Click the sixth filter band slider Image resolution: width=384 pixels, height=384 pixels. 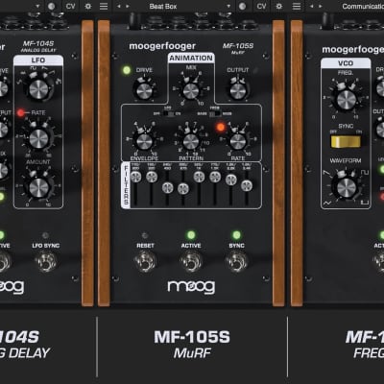point(215,177)
